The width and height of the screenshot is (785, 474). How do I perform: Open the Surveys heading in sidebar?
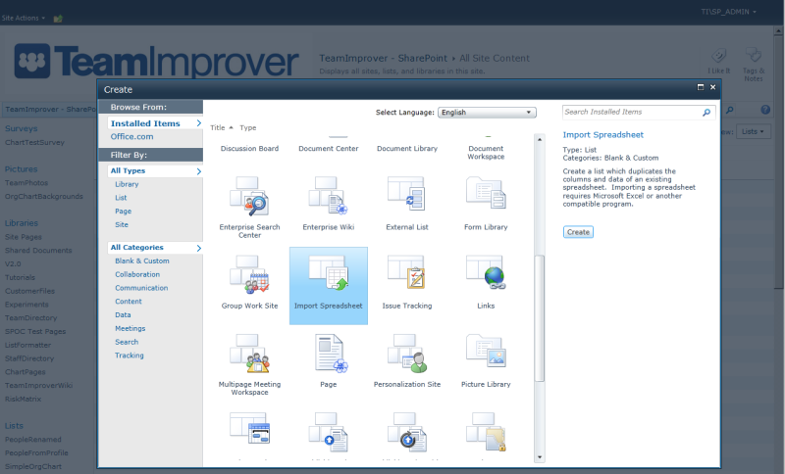coord(21,128)
